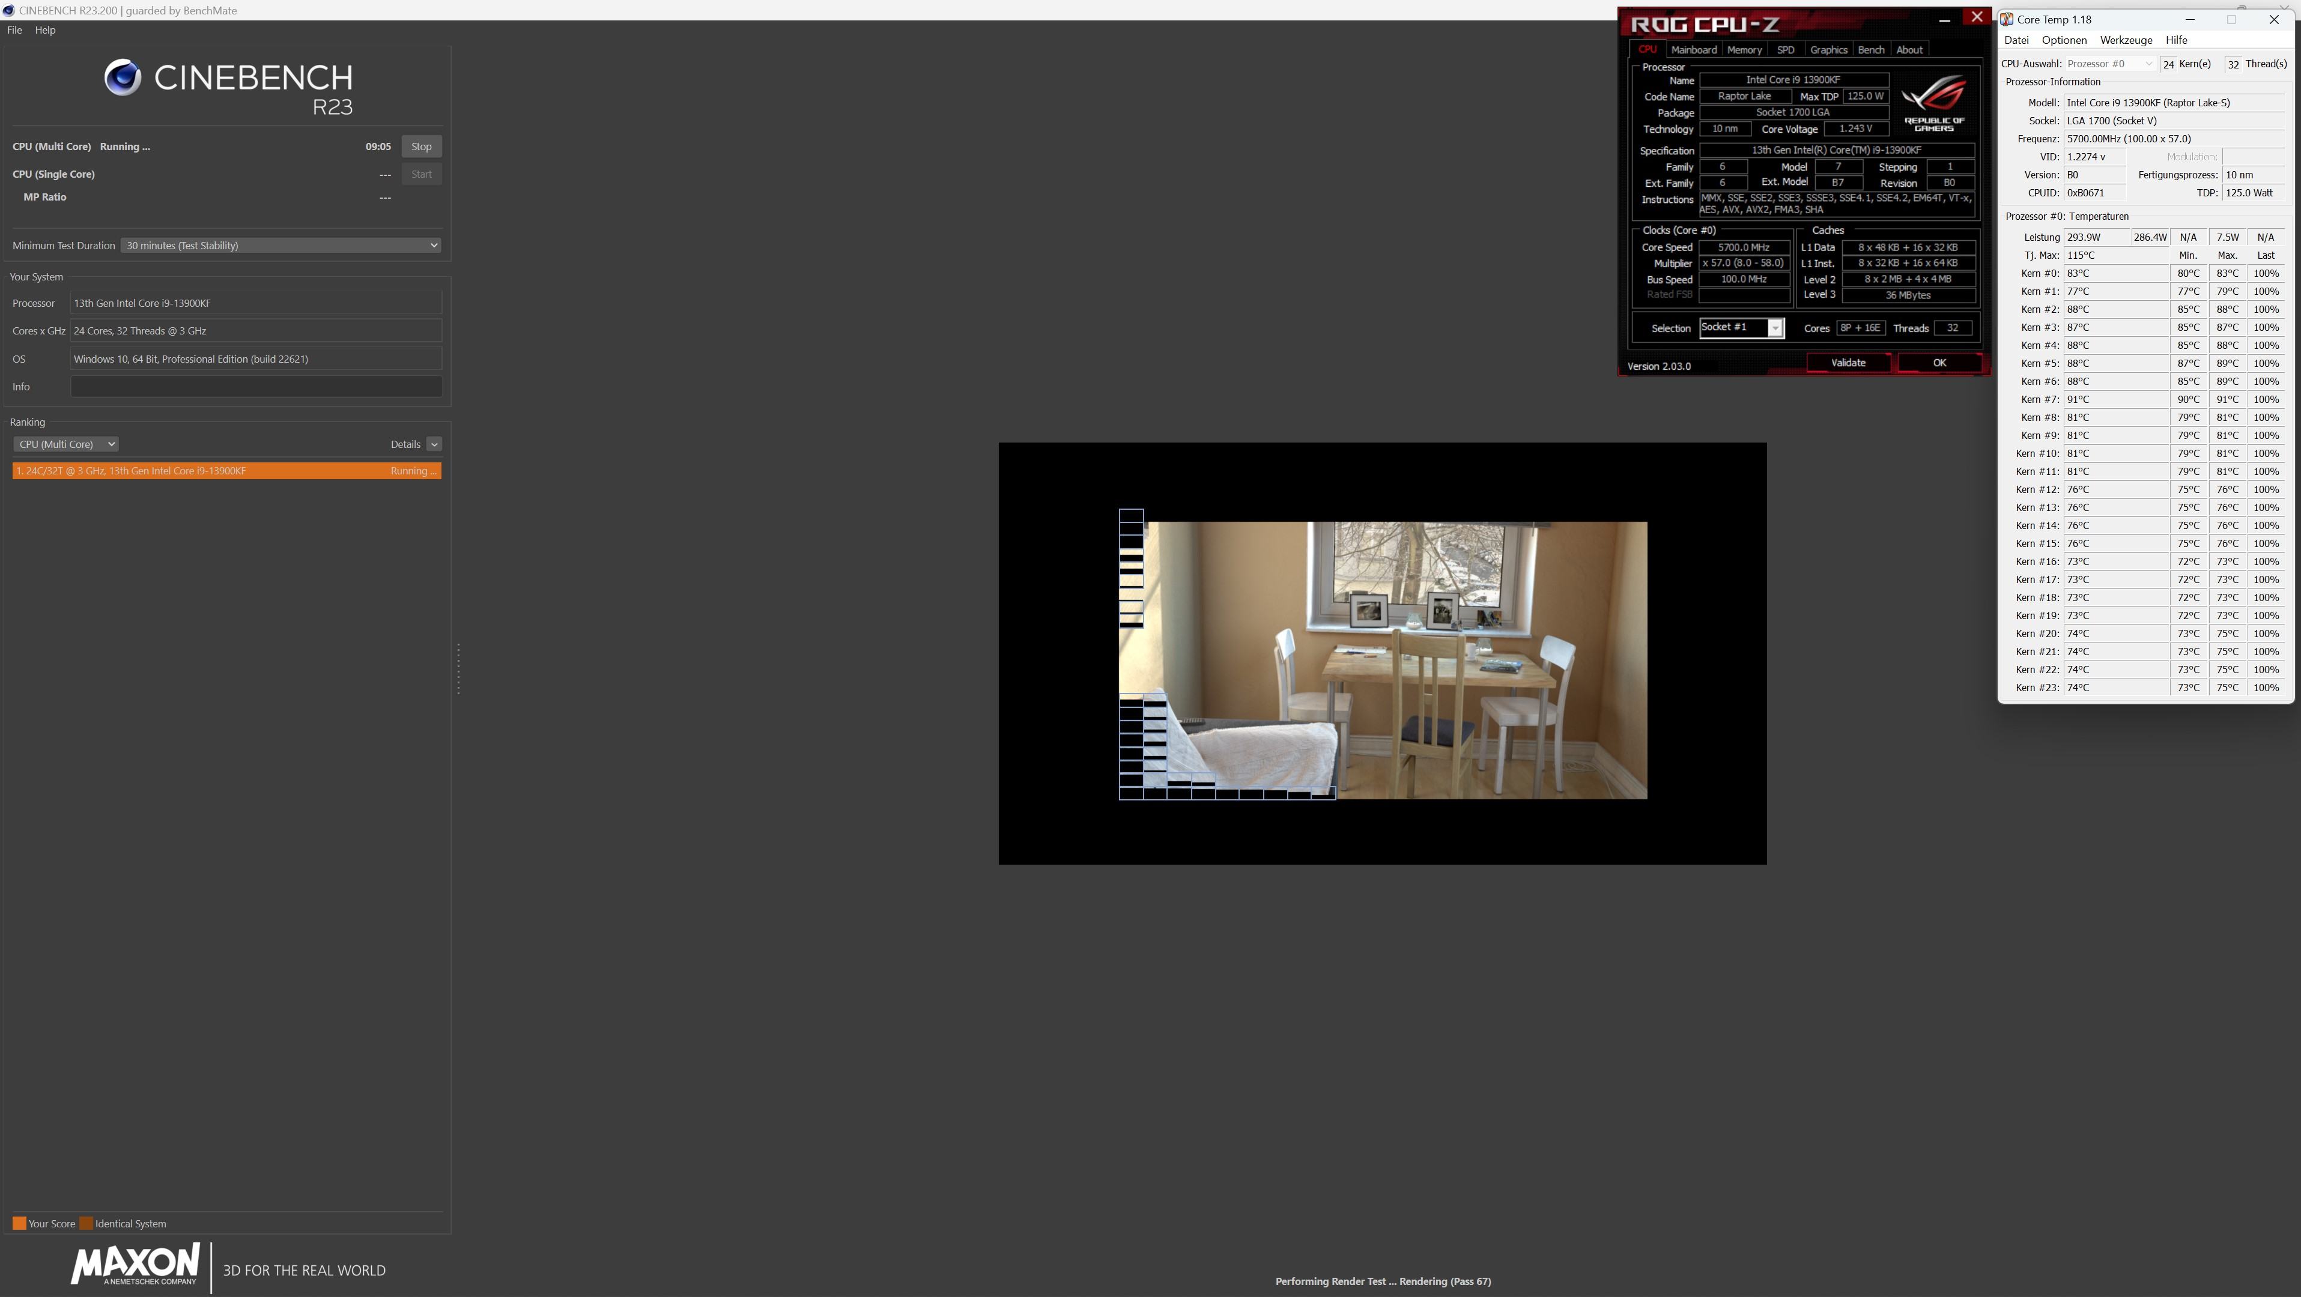Screen dimensions: 2301x1297
Task: Open the Socket #1 selection dropdown
Action: click(x=1775, y=328)
